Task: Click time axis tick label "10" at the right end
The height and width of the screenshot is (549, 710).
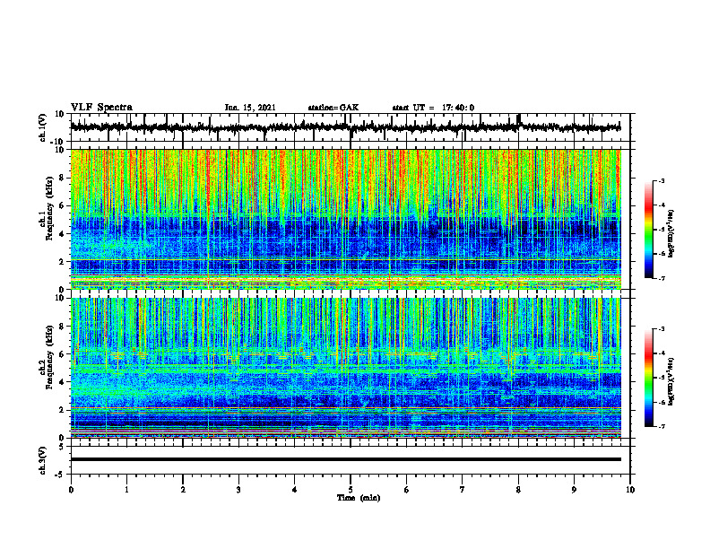Action: 630,490
